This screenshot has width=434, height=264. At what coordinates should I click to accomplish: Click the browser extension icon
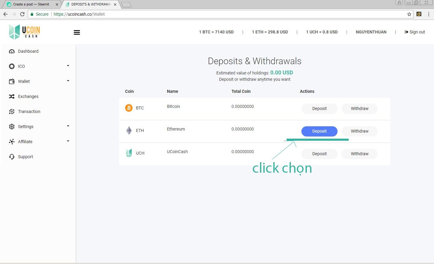click(x=419, y=14)
